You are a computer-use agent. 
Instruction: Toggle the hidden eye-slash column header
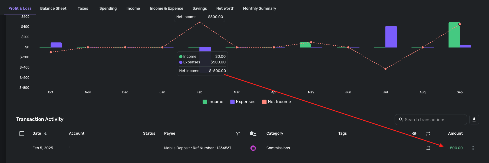click(x=414, y=134)
